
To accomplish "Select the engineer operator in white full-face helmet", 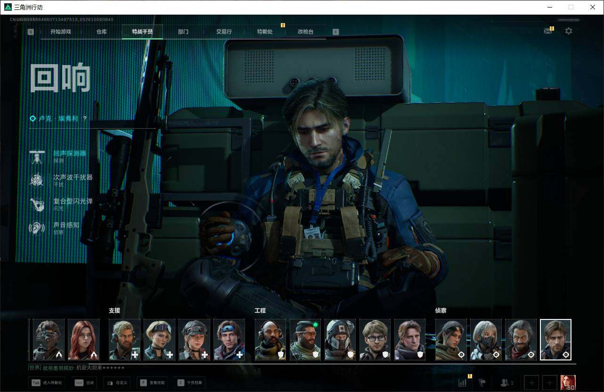I will coord(340,340).
